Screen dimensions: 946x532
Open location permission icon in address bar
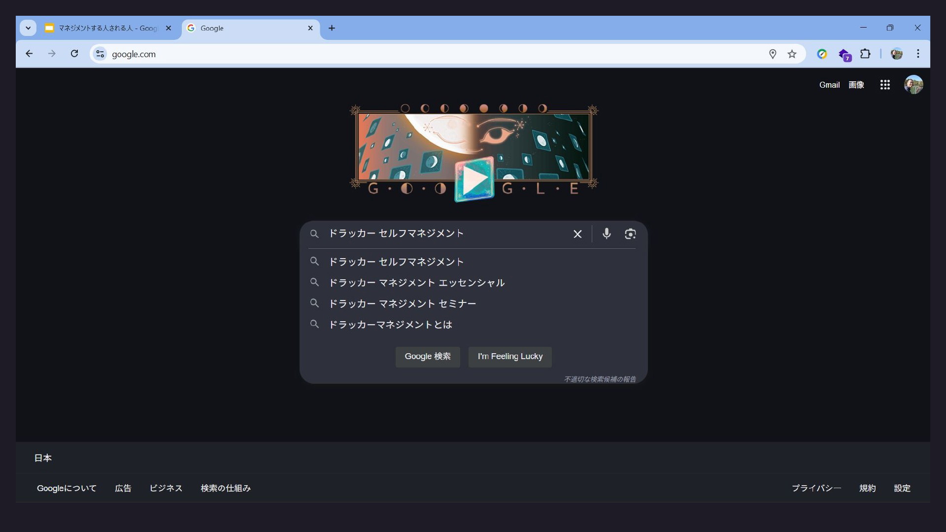pos(773,54)
